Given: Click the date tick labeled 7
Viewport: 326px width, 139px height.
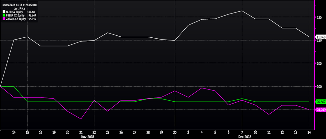Looking at the screenshot, I should [242, 132].
